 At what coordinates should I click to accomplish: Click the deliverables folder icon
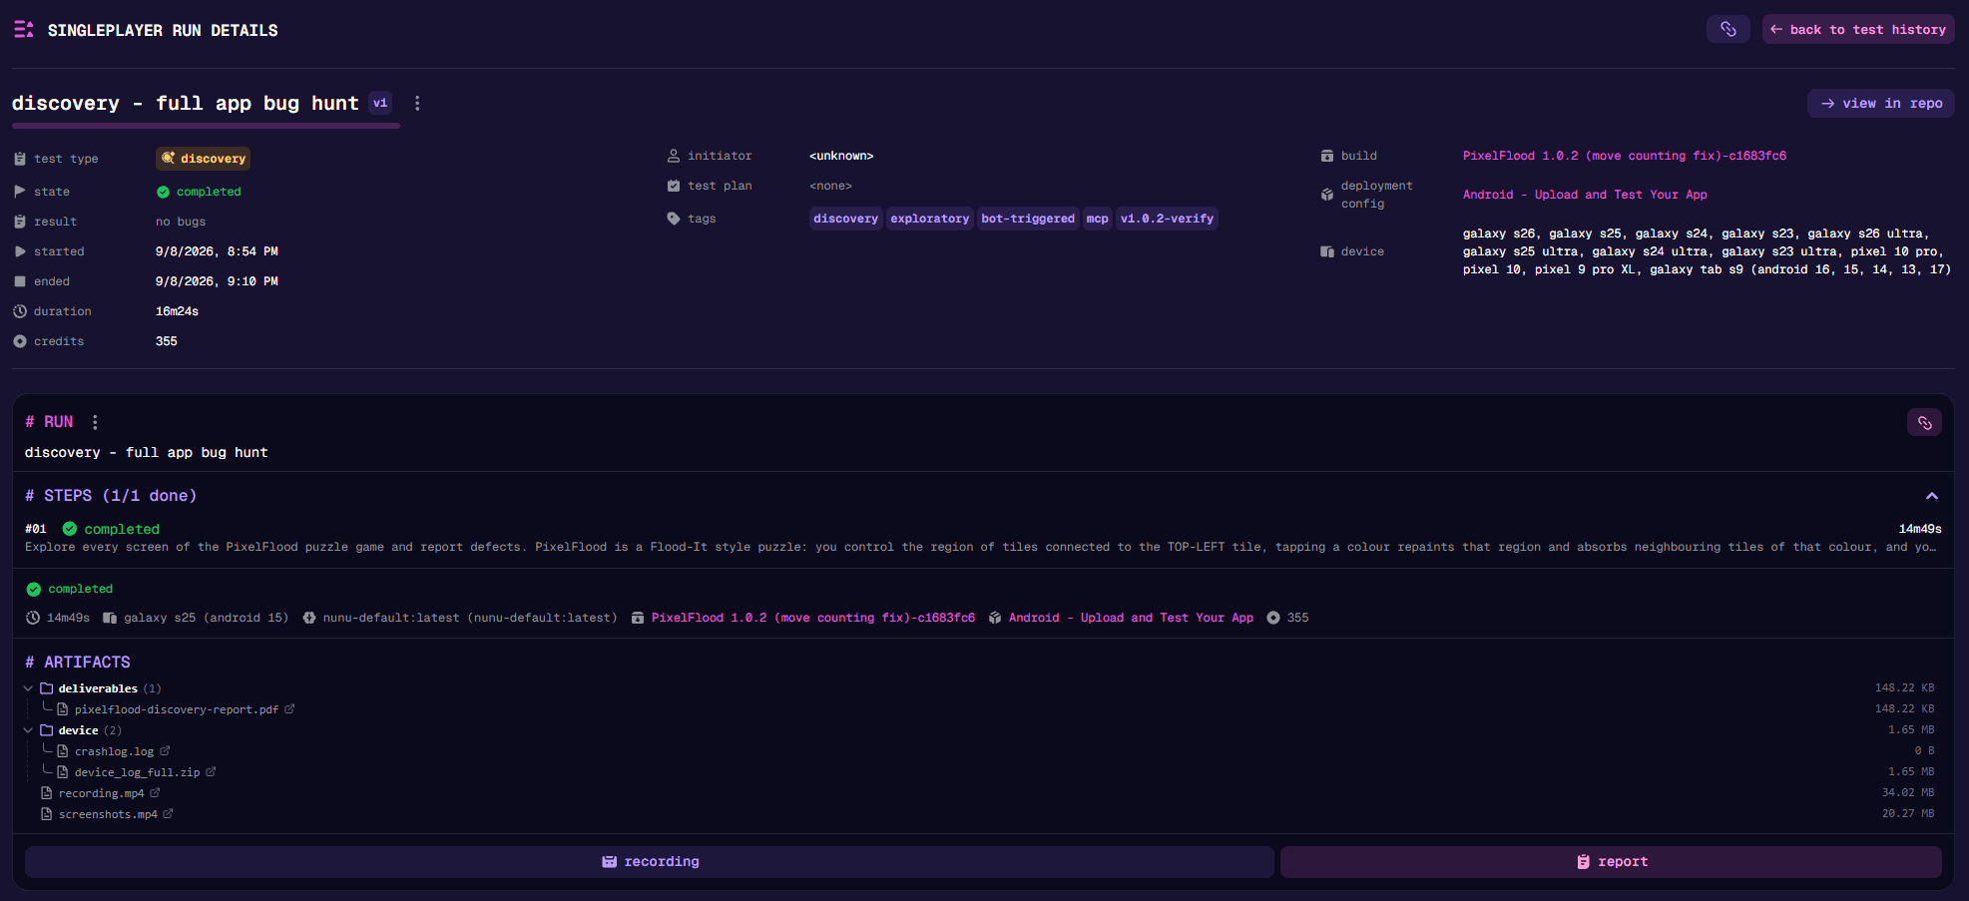46,688
